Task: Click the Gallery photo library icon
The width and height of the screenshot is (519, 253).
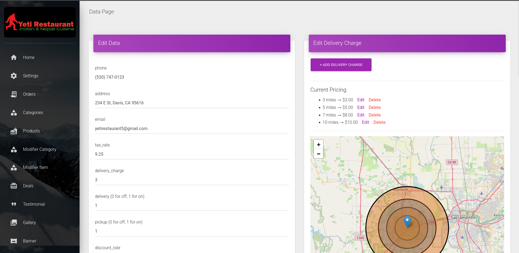Action: pyautogui.click(x=14, y=222)
